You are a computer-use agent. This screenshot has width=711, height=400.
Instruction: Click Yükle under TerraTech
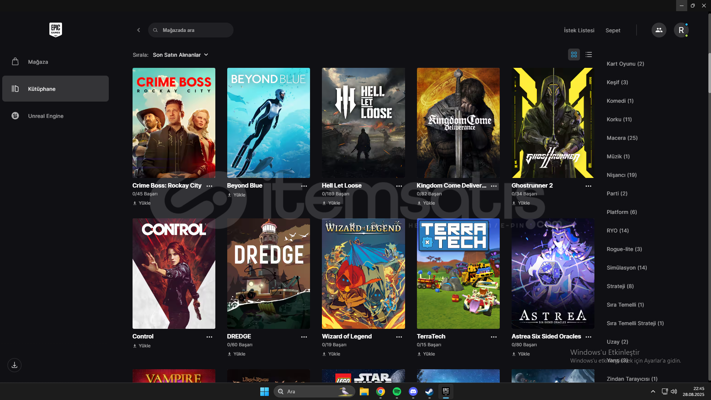[x=426, y=354]
